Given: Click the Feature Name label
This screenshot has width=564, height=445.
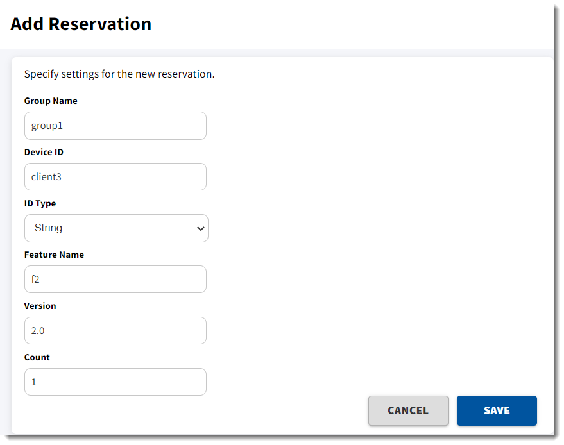Looking at the screenshot, I should (x=54, y=255).
